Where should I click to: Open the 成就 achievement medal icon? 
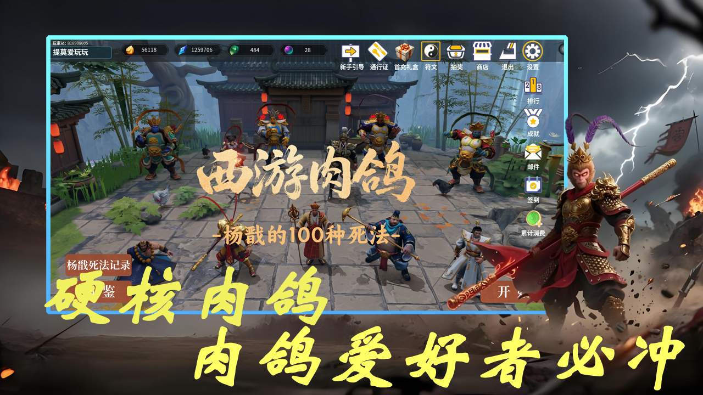point(533,119)
